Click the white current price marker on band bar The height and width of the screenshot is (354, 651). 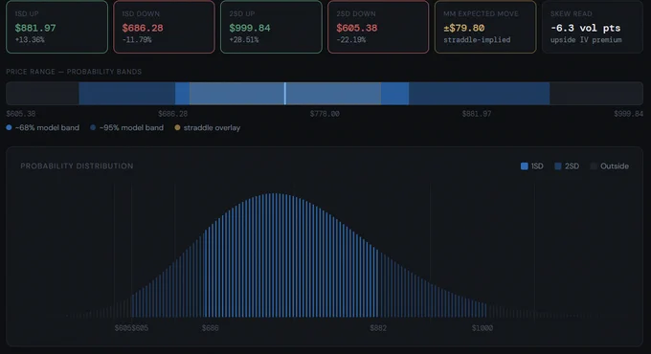pyautogui.click(x=285, y=94)
